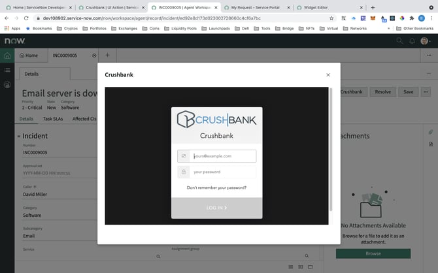Screen dimensions: 438x273
Task: Add a new workspace tab with plus
Action: pyautogui.click(x=107, y=56)
